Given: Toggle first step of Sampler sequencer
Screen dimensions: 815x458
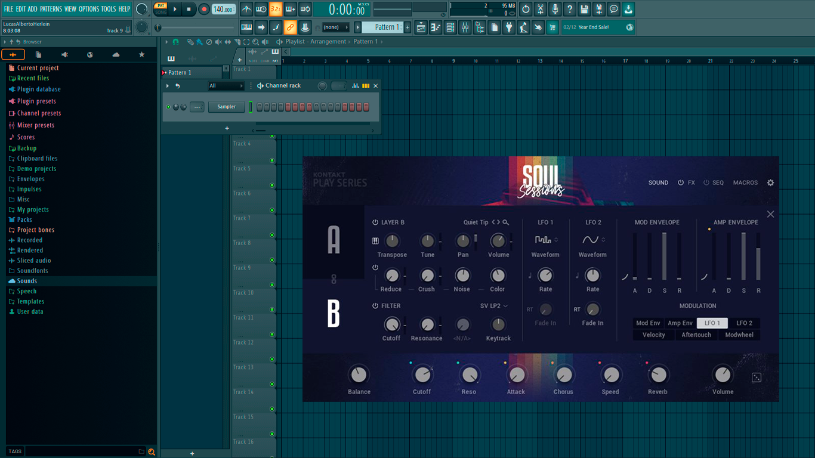Looking at the screenshot, I should (x=260, y=107).
